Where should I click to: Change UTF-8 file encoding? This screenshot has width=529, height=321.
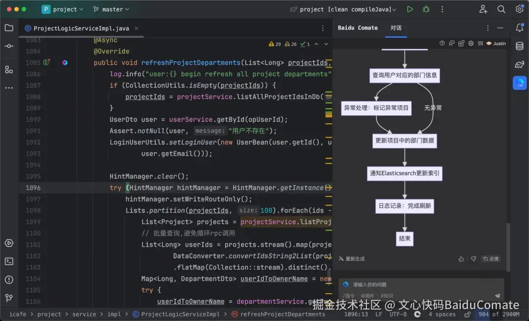398,314
